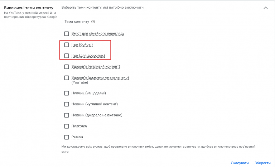
Task: Click the Зберегти button
Action: [262, 163]
